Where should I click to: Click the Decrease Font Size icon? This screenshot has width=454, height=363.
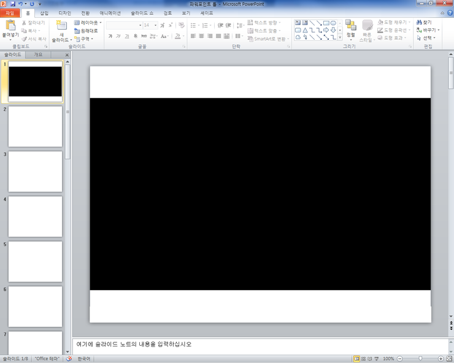coord(171,25)
